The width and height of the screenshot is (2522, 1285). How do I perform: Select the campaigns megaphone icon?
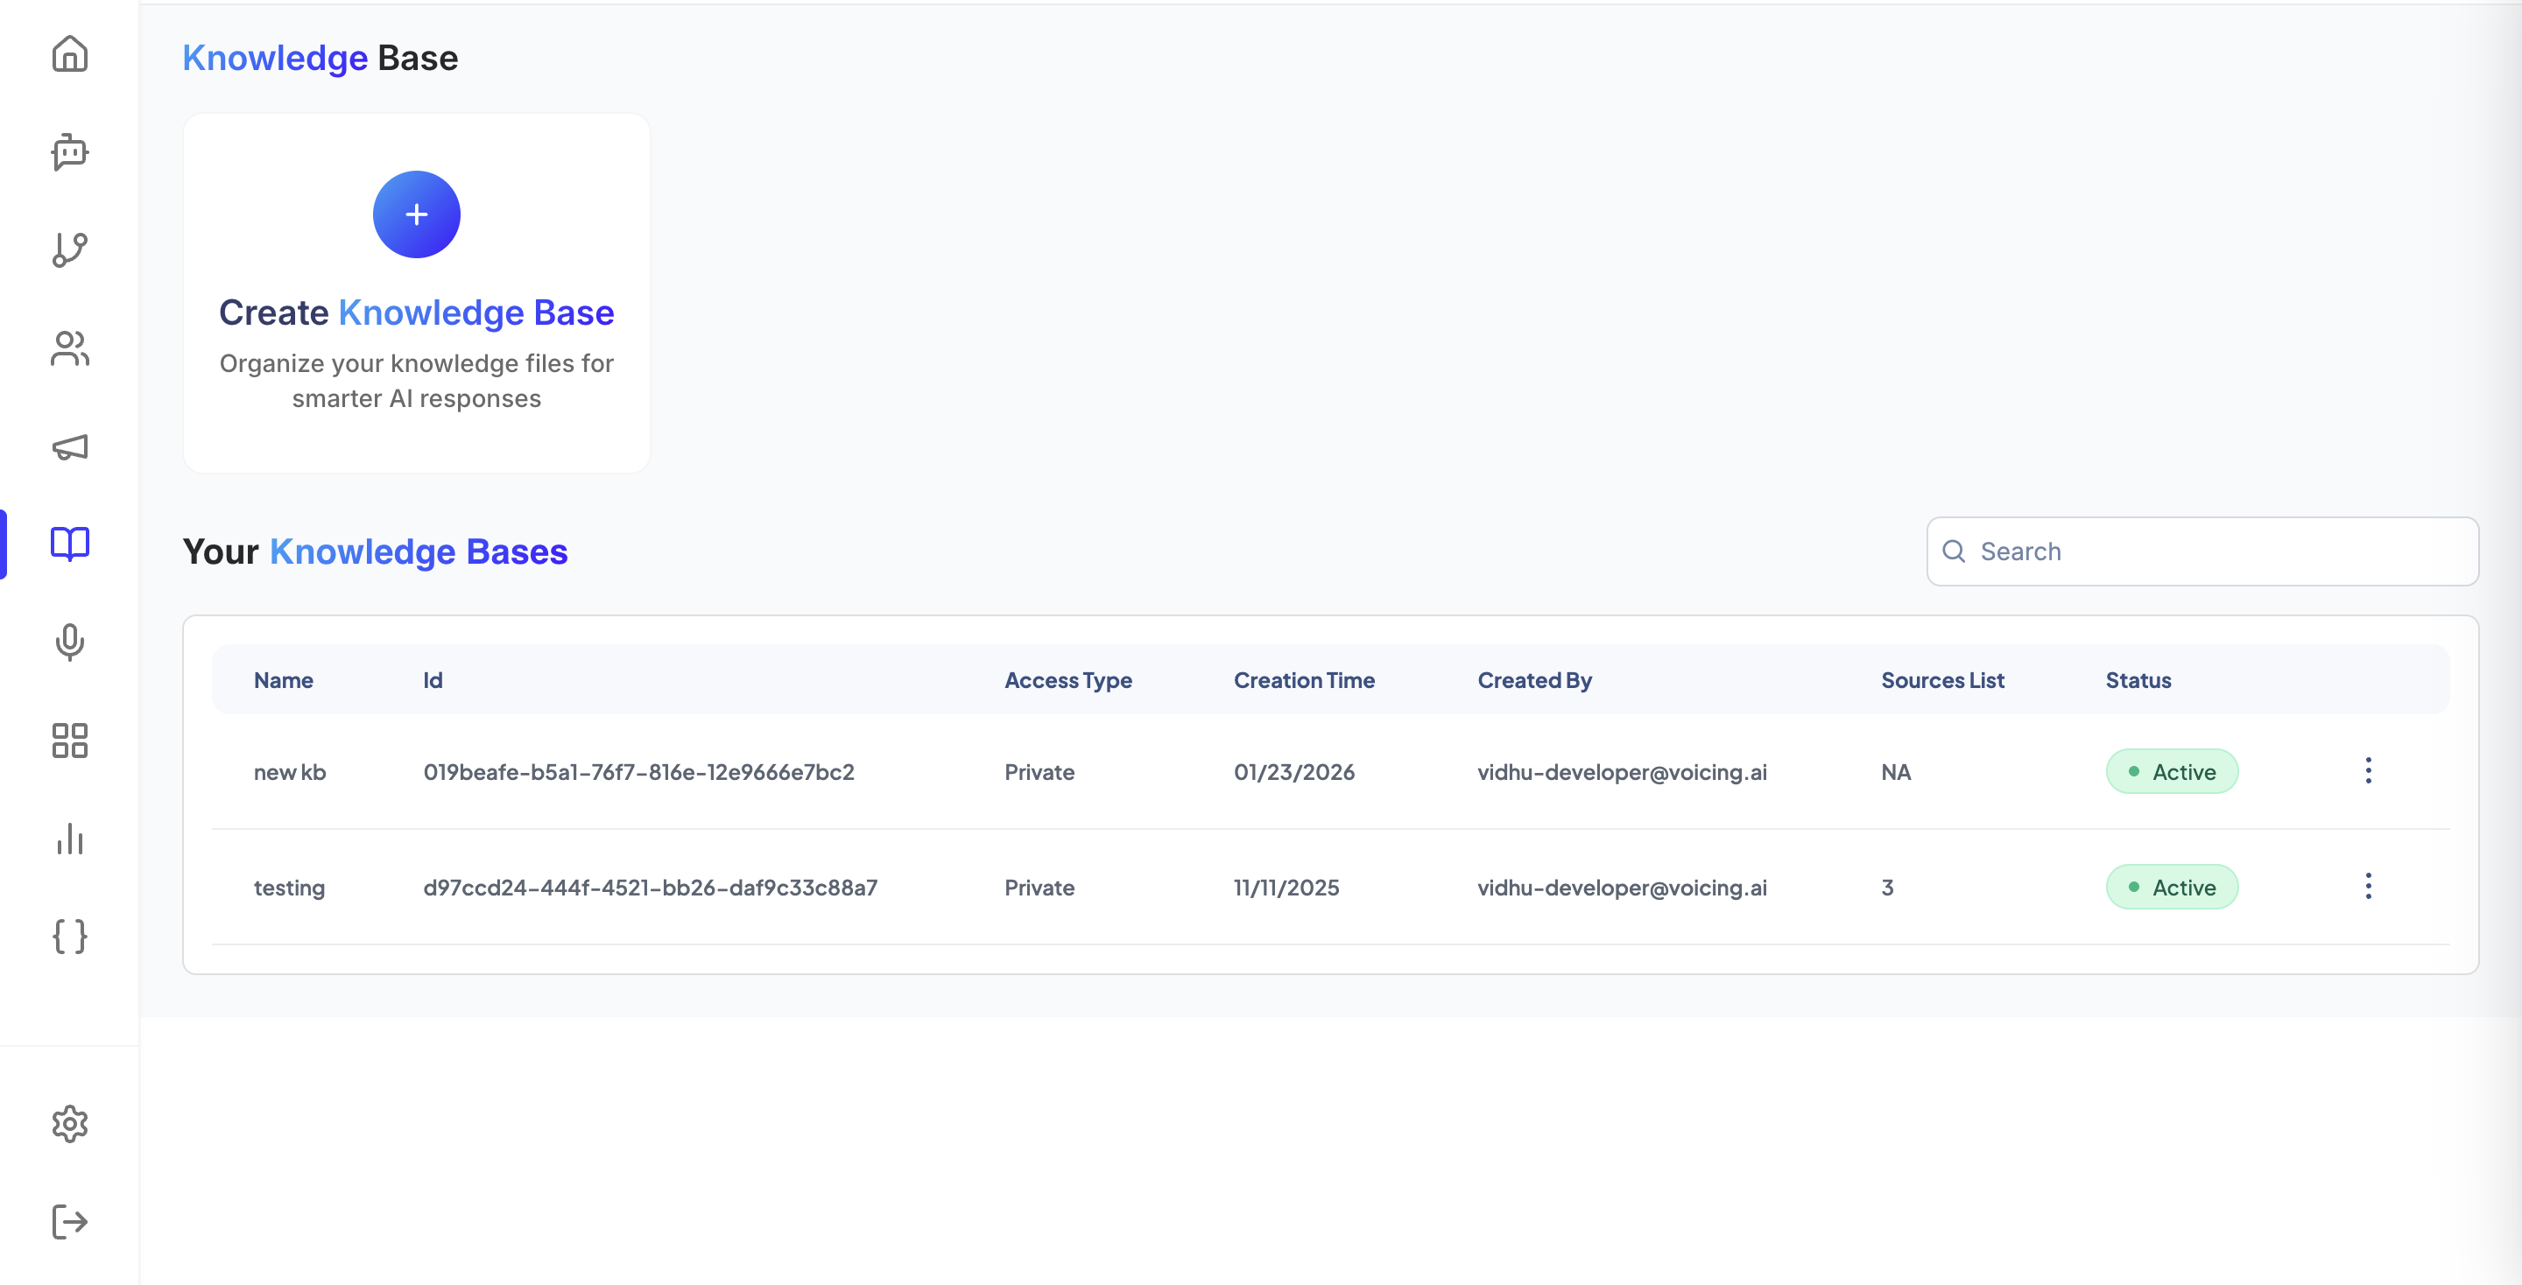[x=69, y=447]
